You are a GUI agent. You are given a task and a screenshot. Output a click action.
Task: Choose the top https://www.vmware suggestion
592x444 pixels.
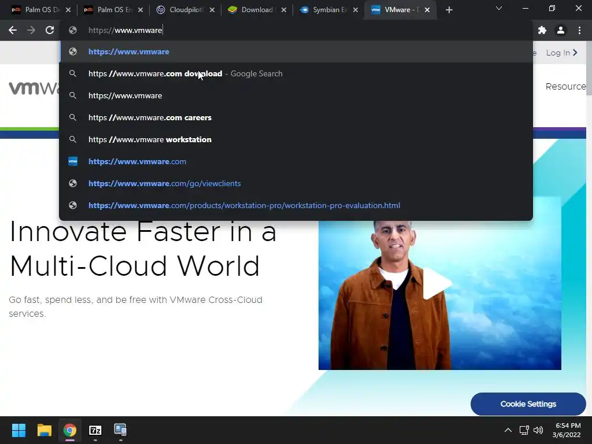click(296, 51)
